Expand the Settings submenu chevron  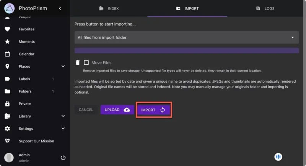[x=63, y=129]
